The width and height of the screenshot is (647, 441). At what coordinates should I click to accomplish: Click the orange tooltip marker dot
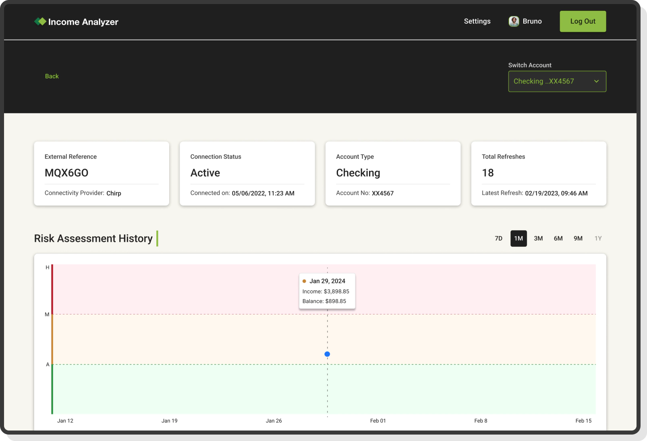(305, 281)
